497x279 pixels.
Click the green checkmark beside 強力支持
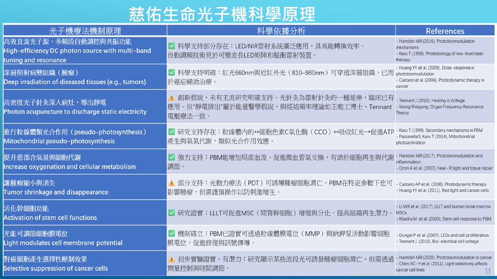coord(172,158)
